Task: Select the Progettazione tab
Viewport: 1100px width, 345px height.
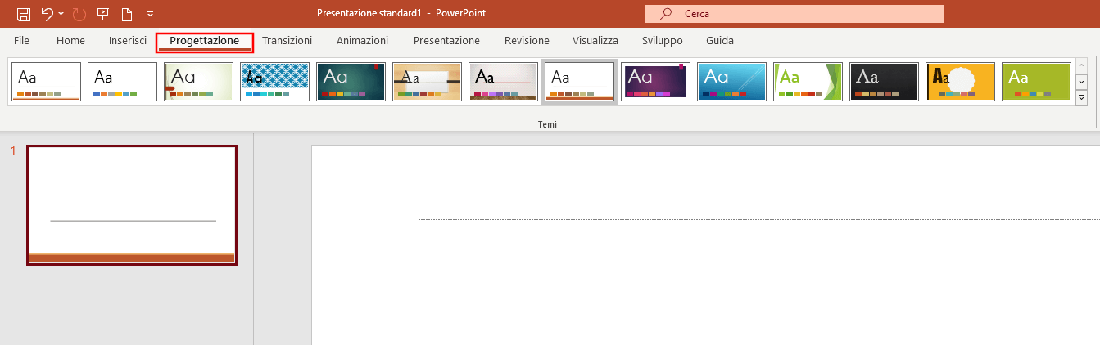Action: click(205, 41)
